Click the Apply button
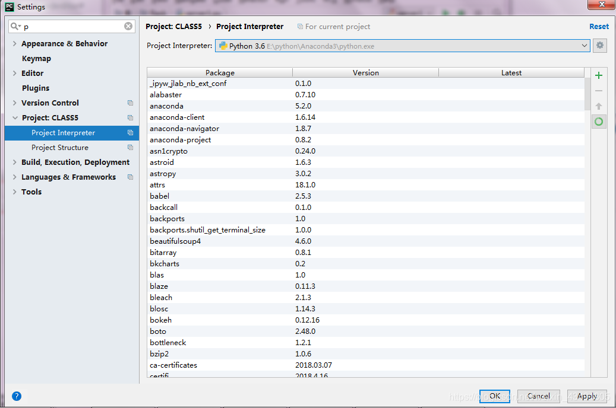 (x=587, y=396)
